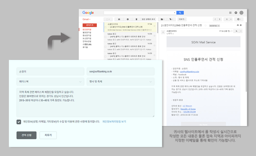Open the 보낸편지함 sent folder

click(x=87, y=38)
